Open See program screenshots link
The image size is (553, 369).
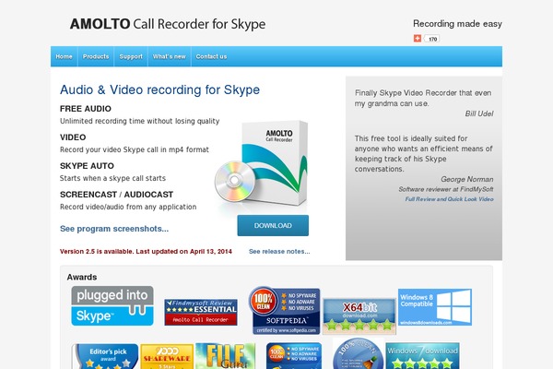pyautogui.click(x=114, y=229)
